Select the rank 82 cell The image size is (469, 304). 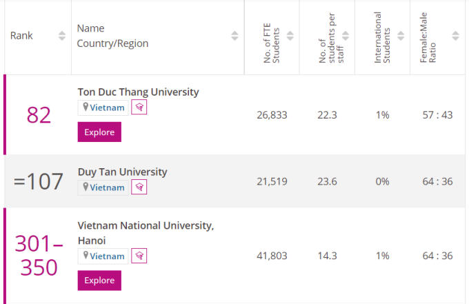click(39, 114)
